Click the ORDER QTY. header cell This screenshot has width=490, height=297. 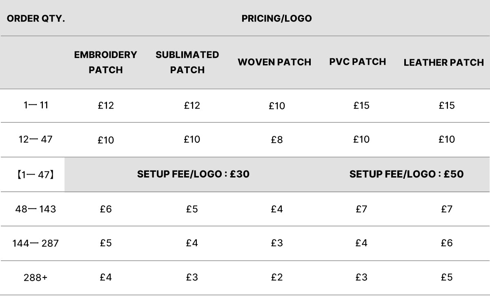pos(36,19)
